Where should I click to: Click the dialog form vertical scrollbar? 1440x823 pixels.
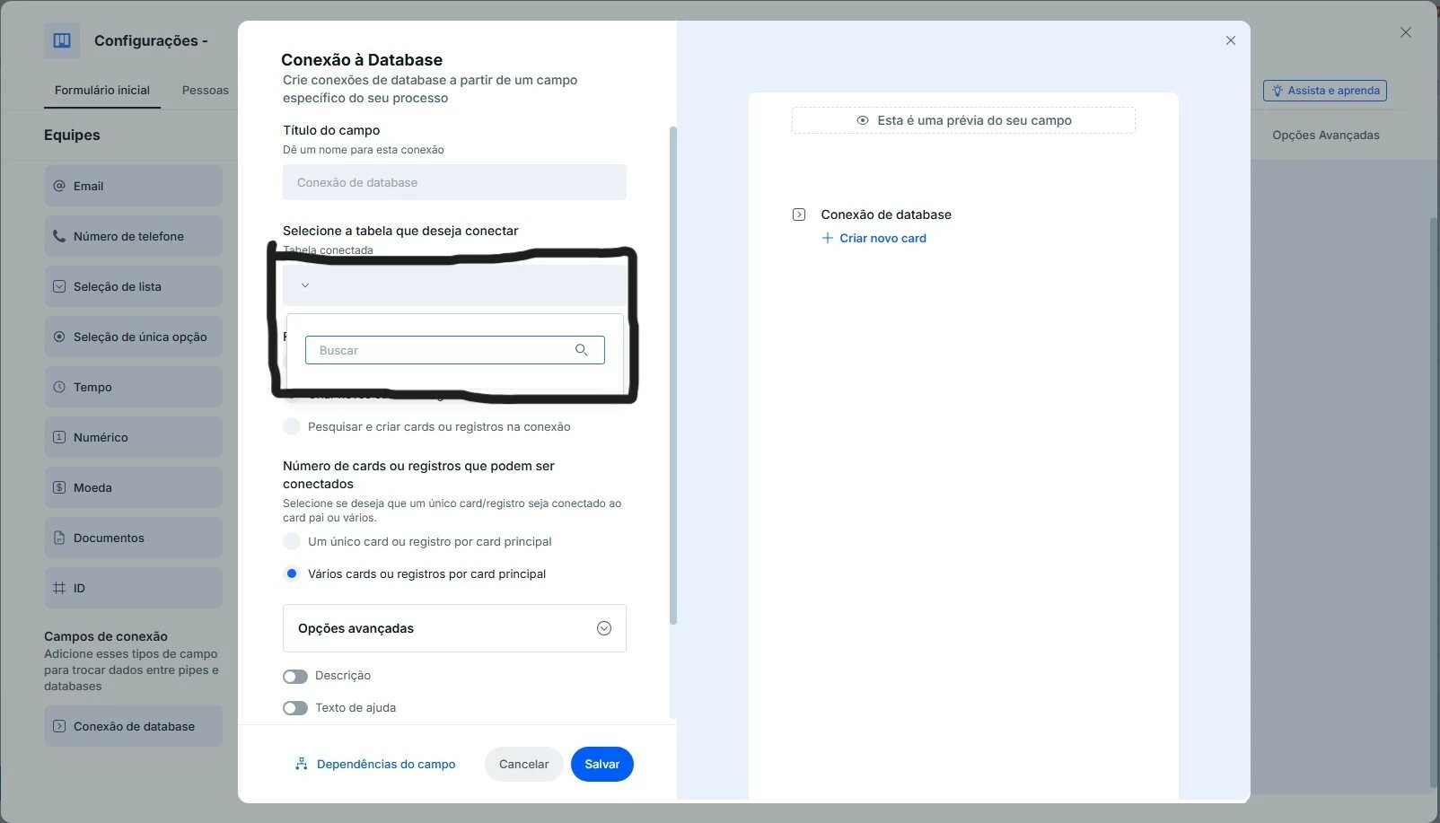[x=673, y=375]
